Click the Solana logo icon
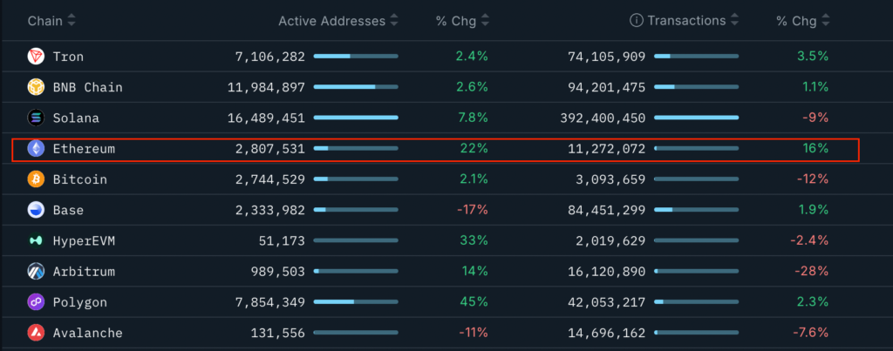This screenshot has width=893, height=351. [36, 118]
